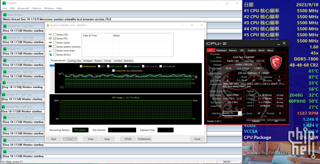Uncheck the Stress FPU checkbox
320x164 pixels.
click(x=55, y=38)
